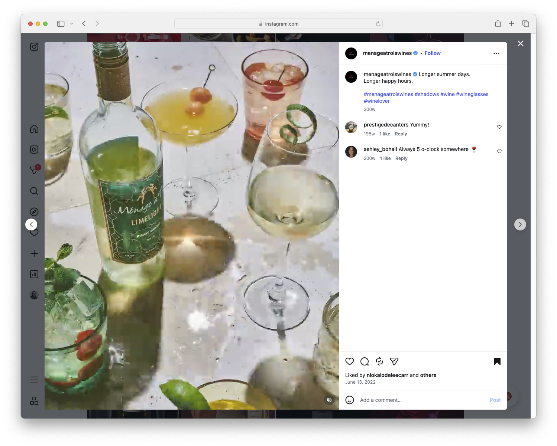Open the Threads icon below the menu

34,401
